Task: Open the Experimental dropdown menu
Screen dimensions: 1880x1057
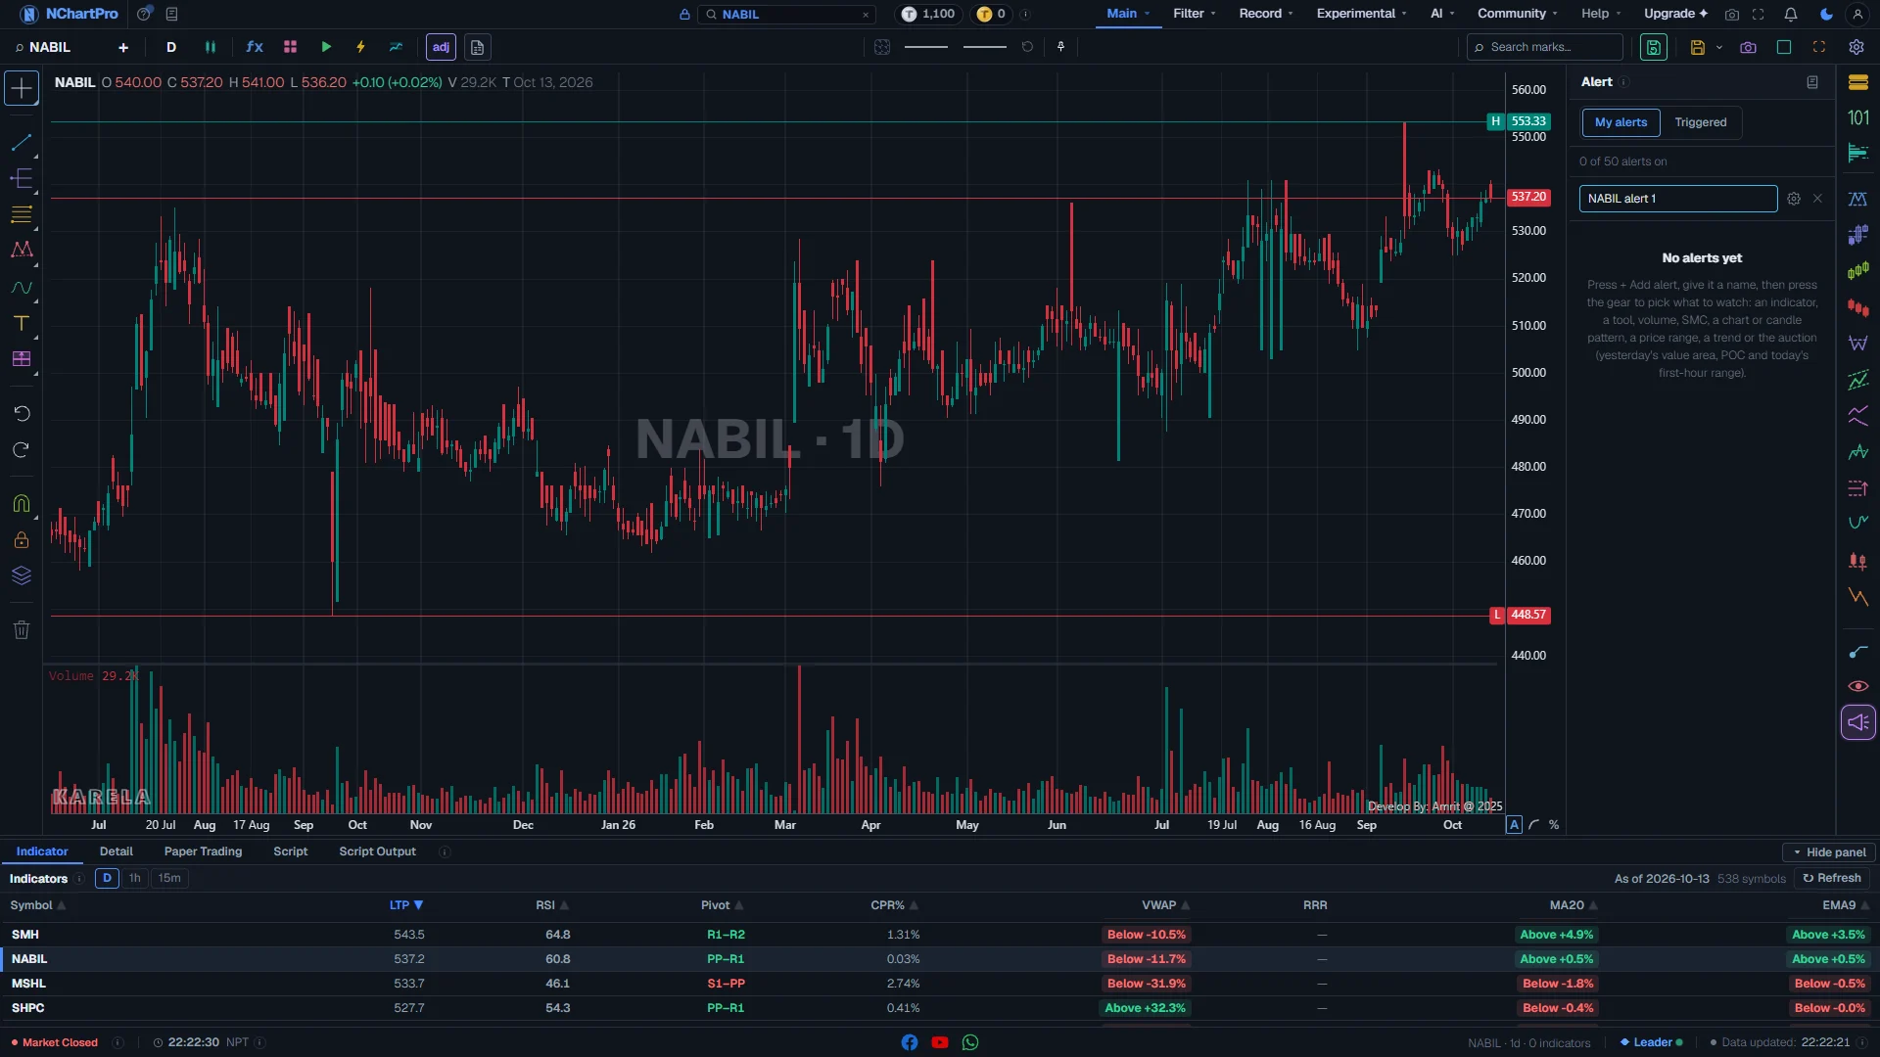Action: tap(1361, 14)
